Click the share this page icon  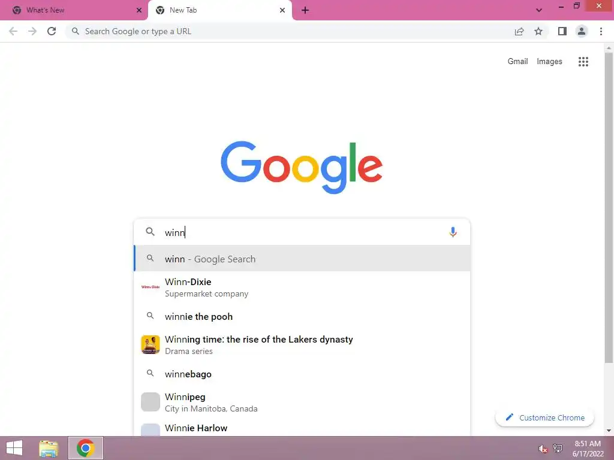point(519,31)
